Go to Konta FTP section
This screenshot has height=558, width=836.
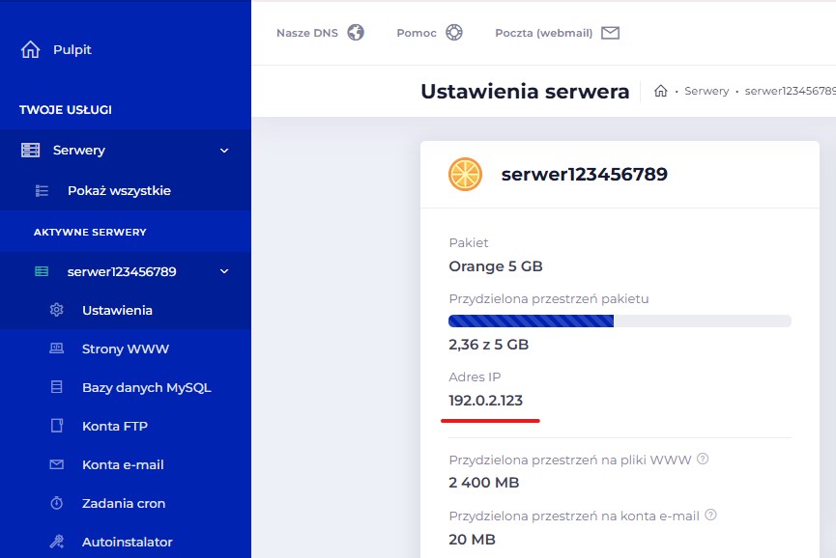pos(114,426)
